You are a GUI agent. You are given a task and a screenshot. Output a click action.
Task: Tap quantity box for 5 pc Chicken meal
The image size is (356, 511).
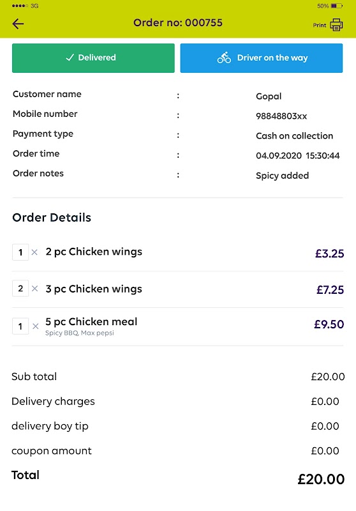[20, 326]
